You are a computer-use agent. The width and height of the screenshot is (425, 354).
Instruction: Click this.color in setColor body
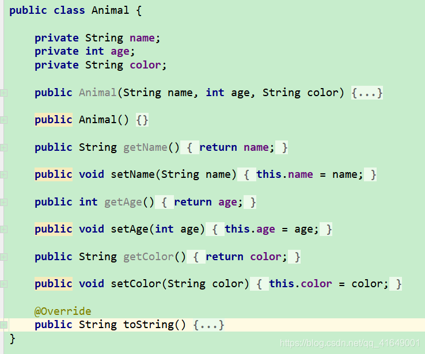(301, 284)
